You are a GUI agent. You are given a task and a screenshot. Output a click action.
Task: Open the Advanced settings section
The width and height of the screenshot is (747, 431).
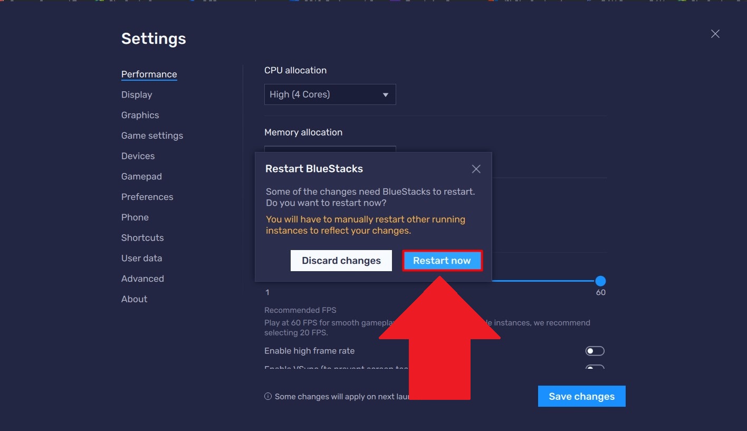(142, 279)
